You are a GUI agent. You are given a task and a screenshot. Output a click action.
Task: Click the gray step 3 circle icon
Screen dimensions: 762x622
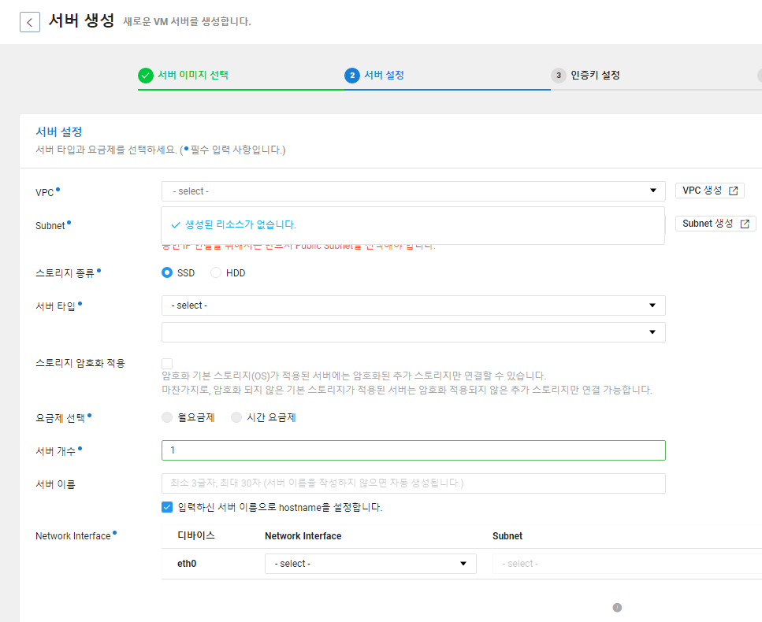(559, 76)
